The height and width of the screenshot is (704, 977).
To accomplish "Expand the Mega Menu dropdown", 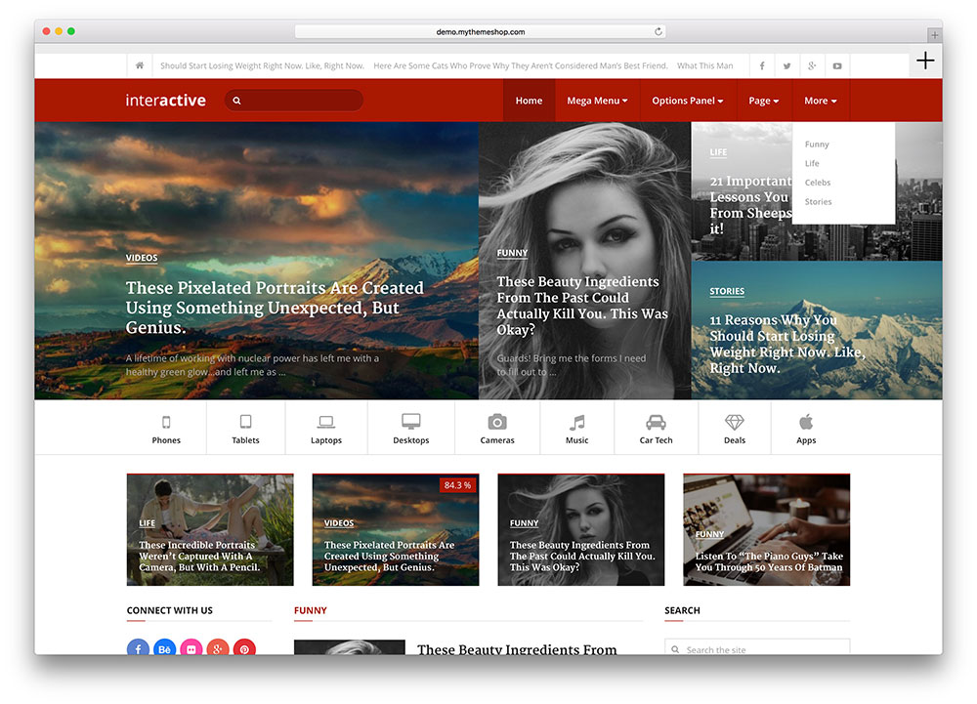I will point(597,100).
